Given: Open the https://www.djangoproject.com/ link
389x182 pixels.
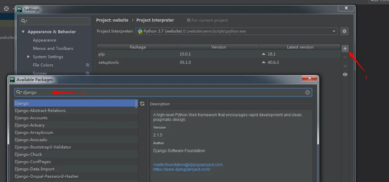Looking at the screenshot, I should pos(182,169).
